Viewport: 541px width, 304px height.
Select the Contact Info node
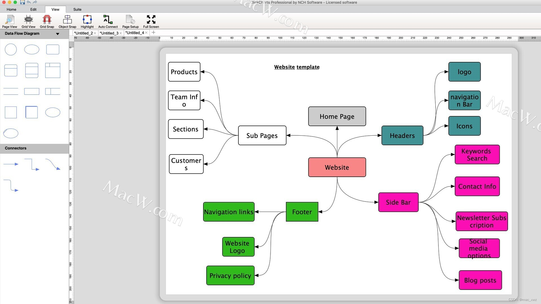(477, 186)
